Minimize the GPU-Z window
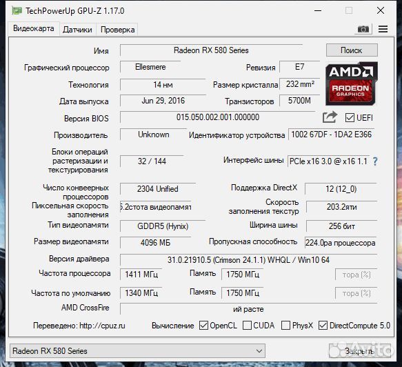 point(318,10)
